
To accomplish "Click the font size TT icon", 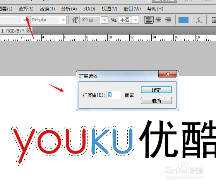I will click(75, 20).
